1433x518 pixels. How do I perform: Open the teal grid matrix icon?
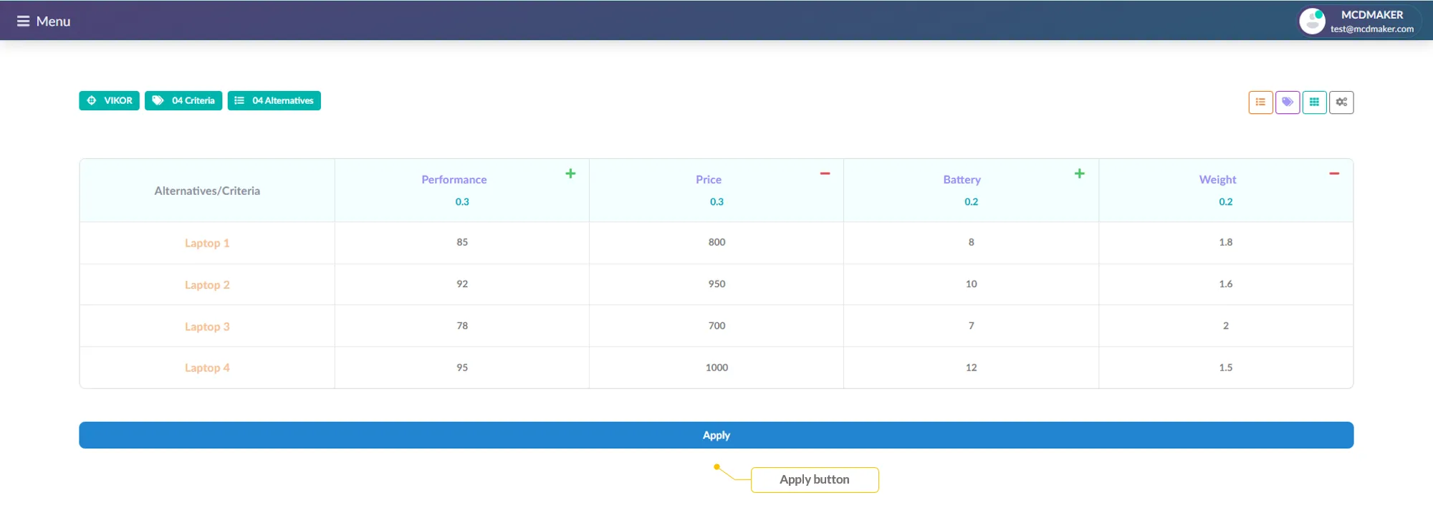click(1314, 102)
